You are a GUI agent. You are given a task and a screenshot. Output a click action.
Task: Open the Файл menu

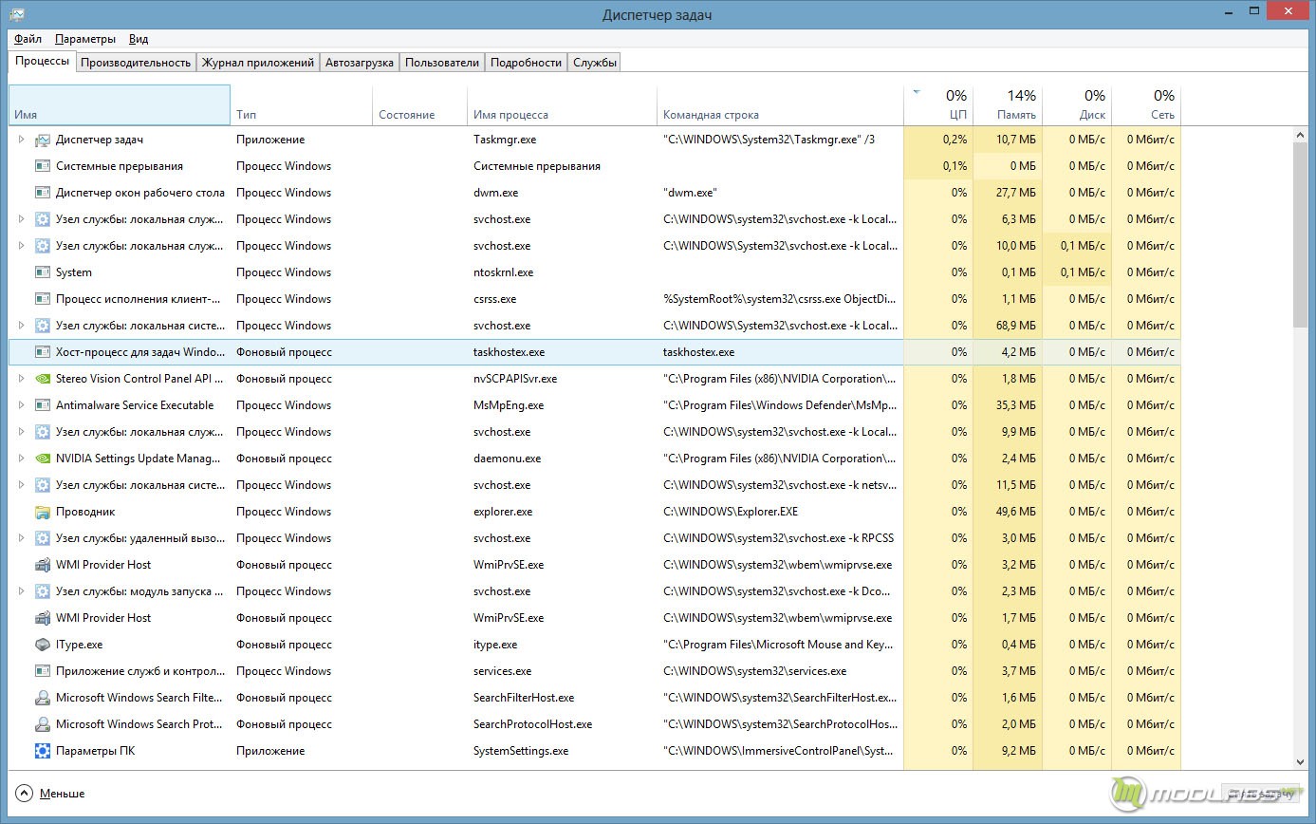[28, 39]
